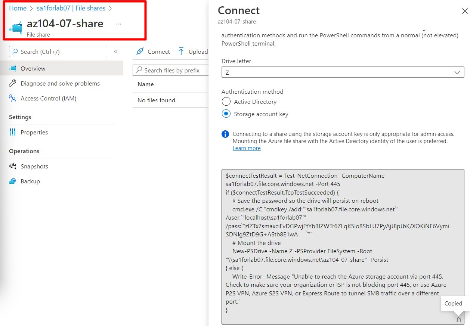Copy the script with clipboard icon
The width and height of the screenshot is (470, 326).
coord(458,319)
